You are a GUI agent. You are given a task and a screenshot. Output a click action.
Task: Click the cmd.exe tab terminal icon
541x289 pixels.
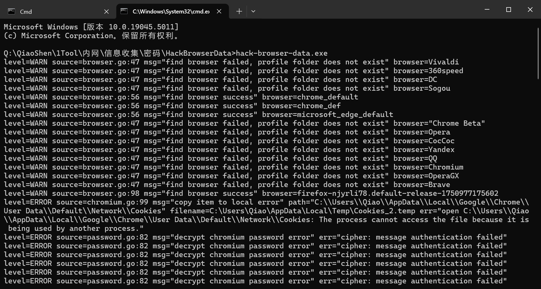[x=124, y=11]
